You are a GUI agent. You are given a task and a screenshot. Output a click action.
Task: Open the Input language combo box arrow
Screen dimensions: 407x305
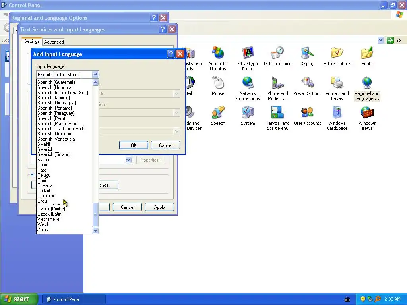pos(95,74)
